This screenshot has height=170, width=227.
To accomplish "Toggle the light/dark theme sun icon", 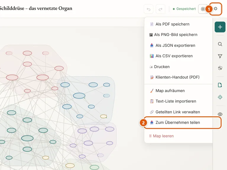I will [203, 9].
